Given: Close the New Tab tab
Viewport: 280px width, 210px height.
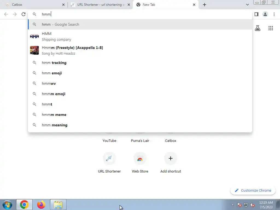Looking at the screenshot, I should (194, 5).
